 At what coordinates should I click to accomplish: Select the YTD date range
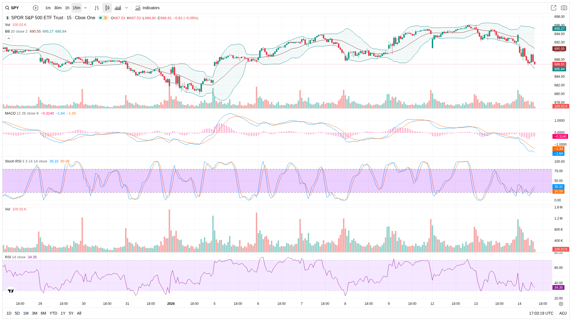(53, 313)
